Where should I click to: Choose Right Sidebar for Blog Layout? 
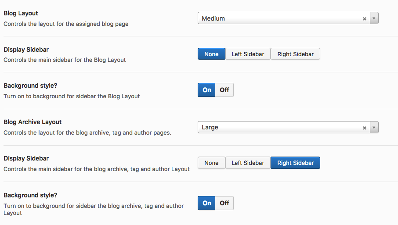[x=295, y=54]
